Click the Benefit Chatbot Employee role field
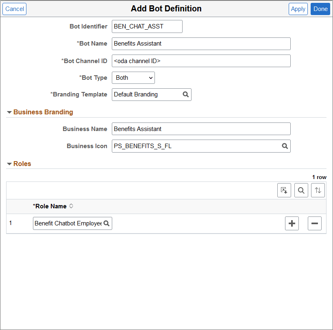 pos(67,223)
